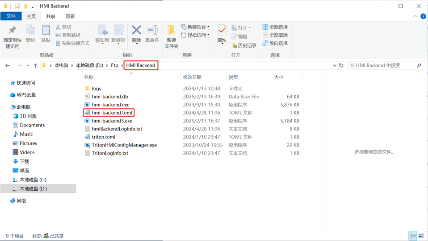This screenshot has width=428, height=241.
Task: Switch to large icons view in status bar
Action: click(x=421, y=236)
